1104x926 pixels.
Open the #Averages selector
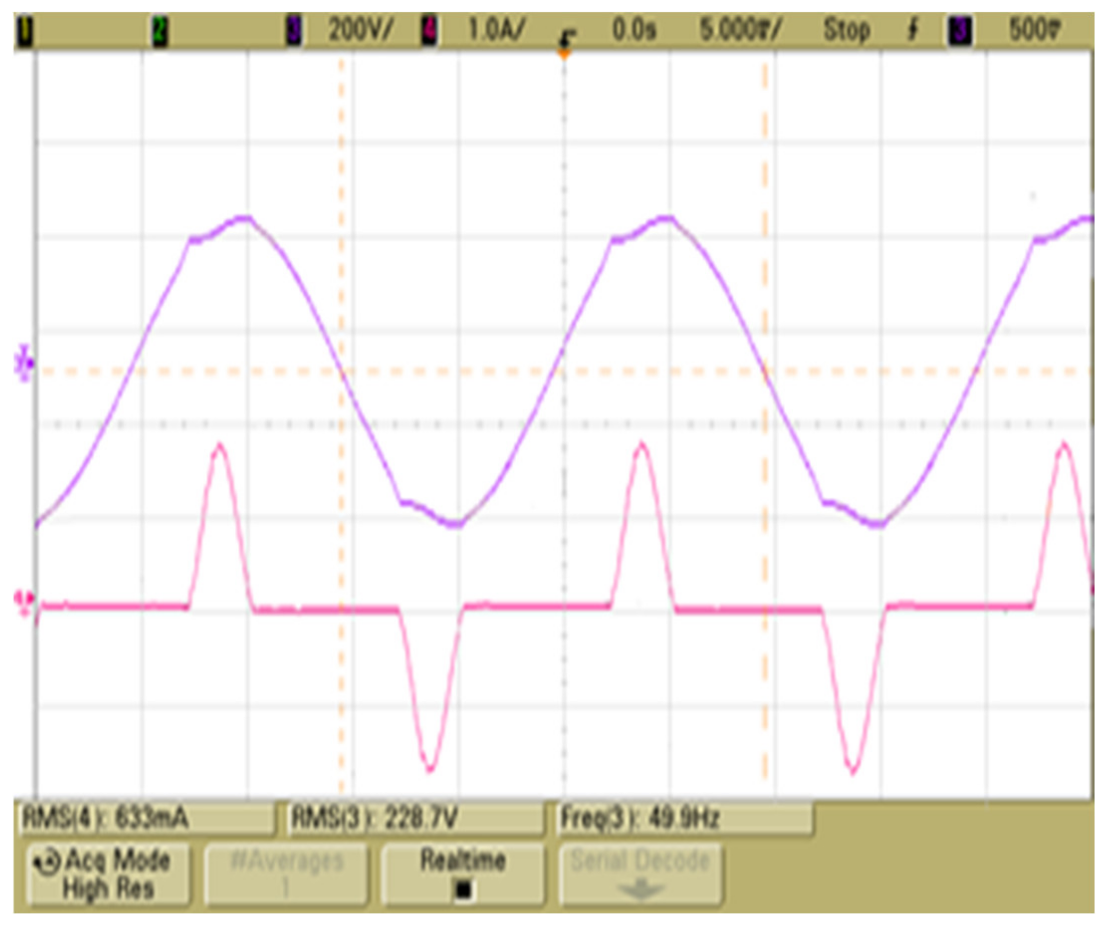(286, 875)
